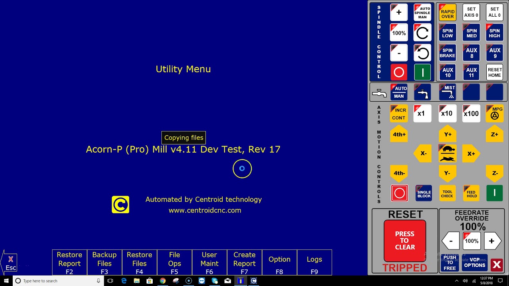Increase feedrate override with plus
Screen dimensions: 509x286
[492, 241]
